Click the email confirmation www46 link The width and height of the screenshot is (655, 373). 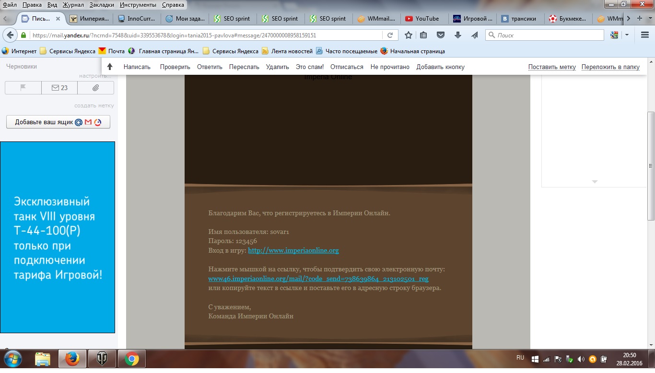(x=318, y=279)
